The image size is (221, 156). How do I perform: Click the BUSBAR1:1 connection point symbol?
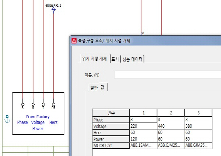click(53, 10)
